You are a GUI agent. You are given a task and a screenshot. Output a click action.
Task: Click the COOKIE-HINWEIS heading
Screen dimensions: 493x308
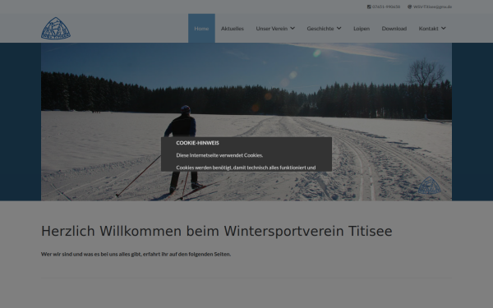click(x=197, y=143)
